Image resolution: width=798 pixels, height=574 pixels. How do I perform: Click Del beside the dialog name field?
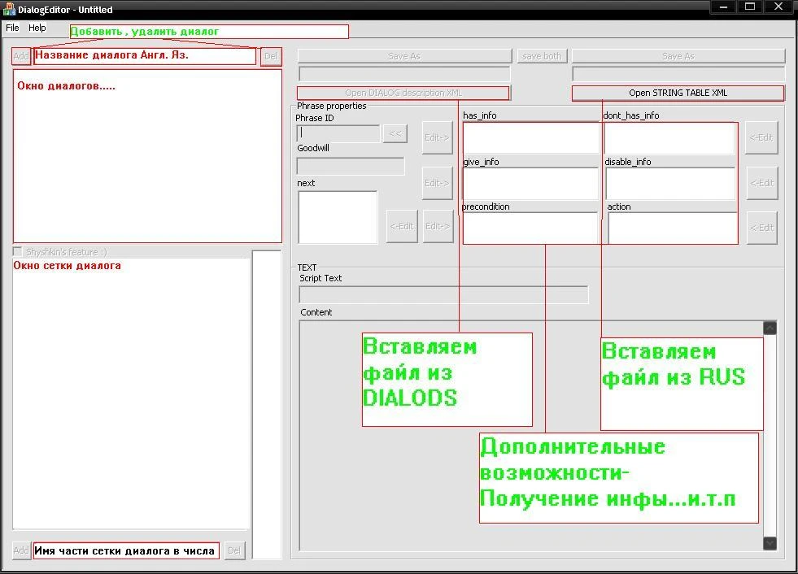pos(271,56)
